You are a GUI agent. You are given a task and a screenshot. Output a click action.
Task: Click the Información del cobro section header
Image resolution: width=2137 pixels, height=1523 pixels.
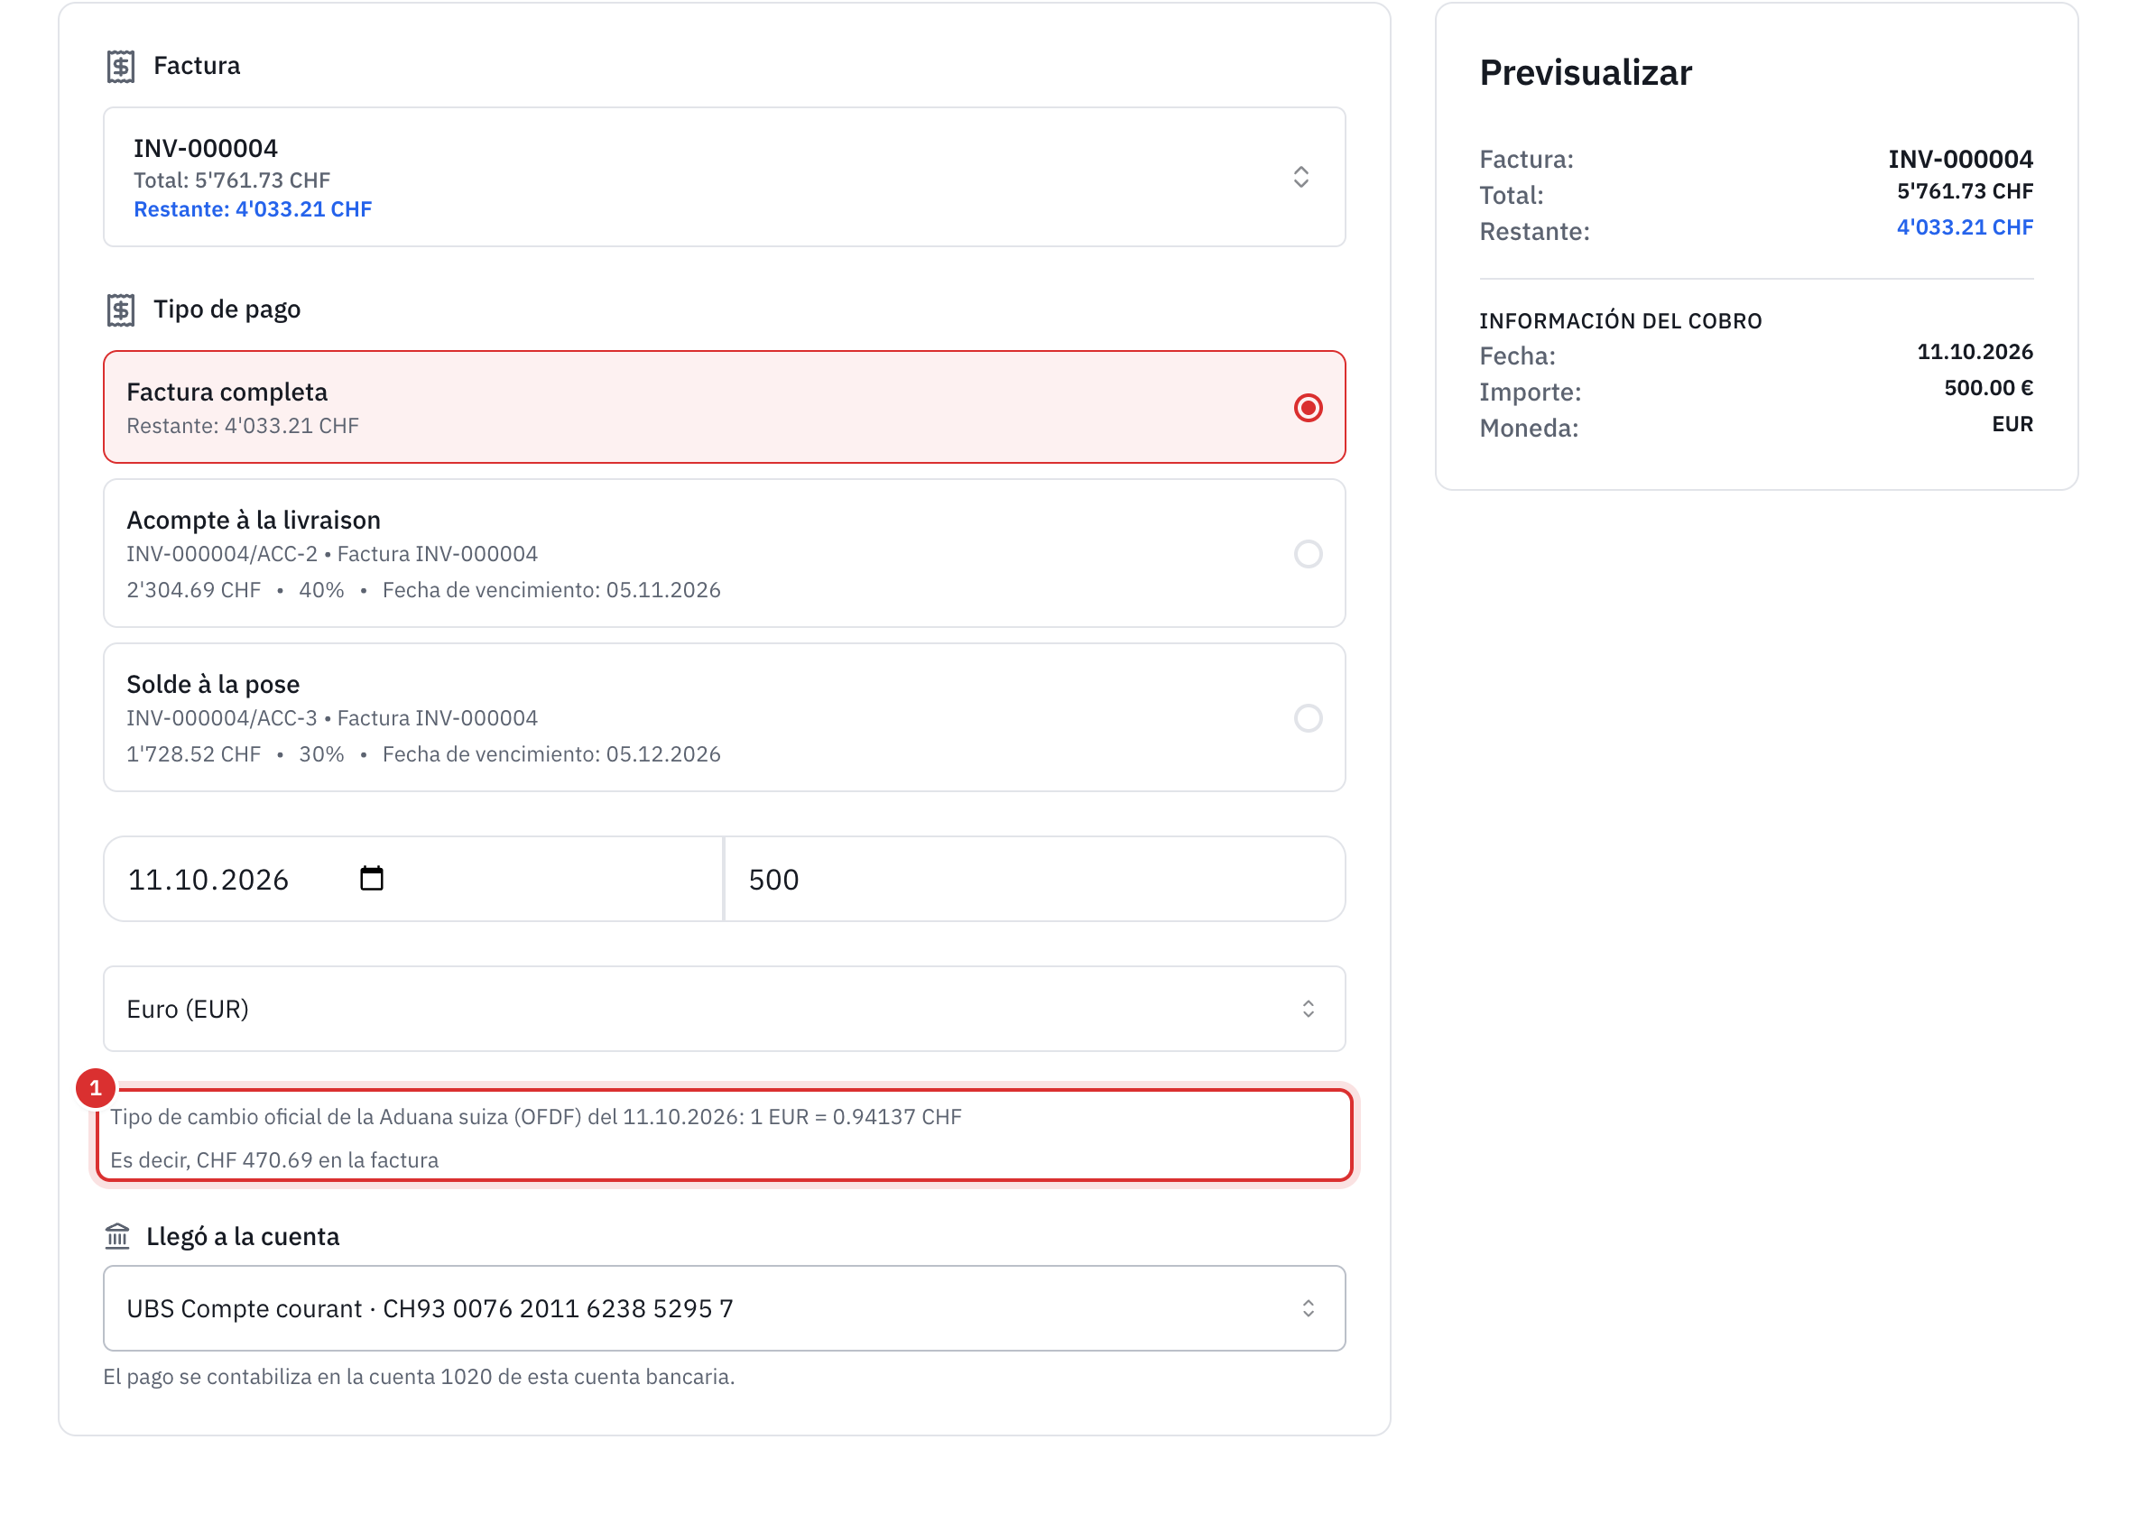(1620, 322)
